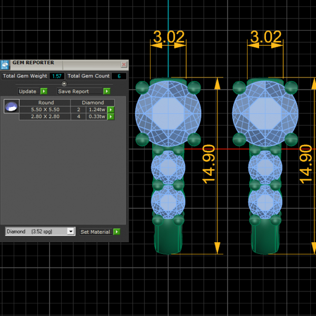Screen dimensions: 316x316
Task: Select the Total Gem Weight value 1.57
Action: [x=56, y=76]
